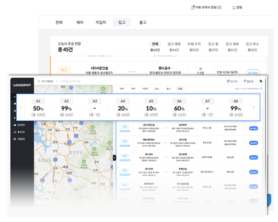The height and width of the screenshot is (222, 278).
Task: Click the 통계자료 chart icon in sidebar
Action: click(x=15, y=132)
